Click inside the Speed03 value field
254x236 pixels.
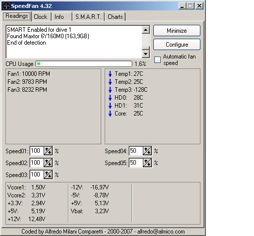click(37, 175)
